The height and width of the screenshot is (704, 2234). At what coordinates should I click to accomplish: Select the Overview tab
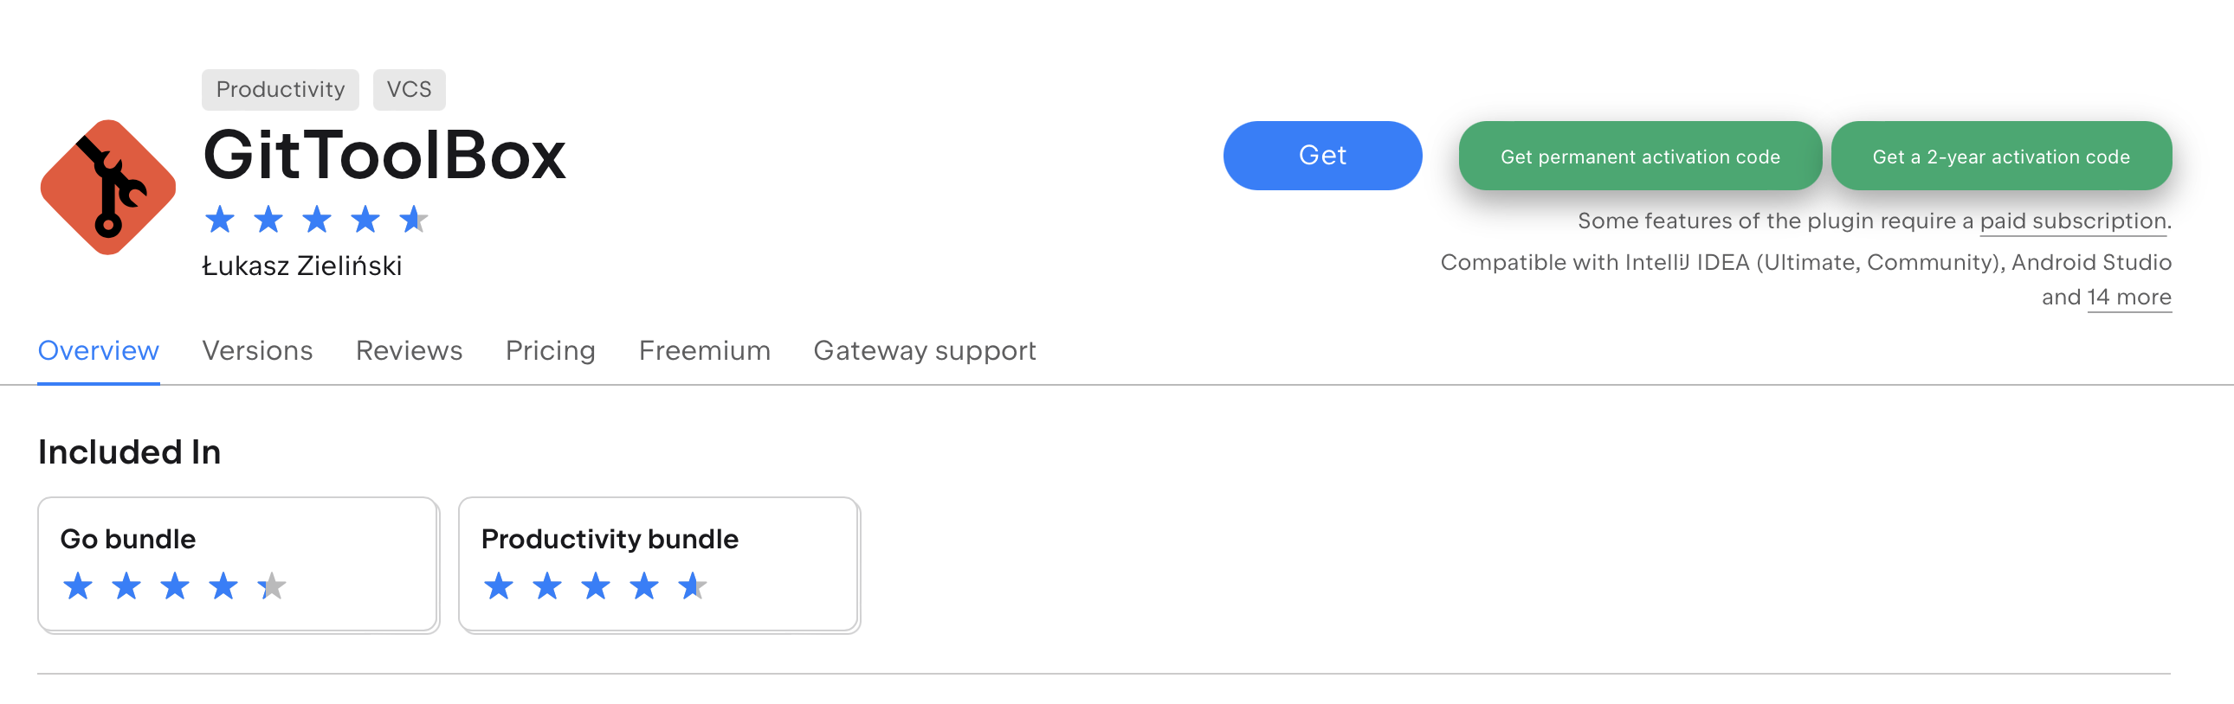coord(98,350)
